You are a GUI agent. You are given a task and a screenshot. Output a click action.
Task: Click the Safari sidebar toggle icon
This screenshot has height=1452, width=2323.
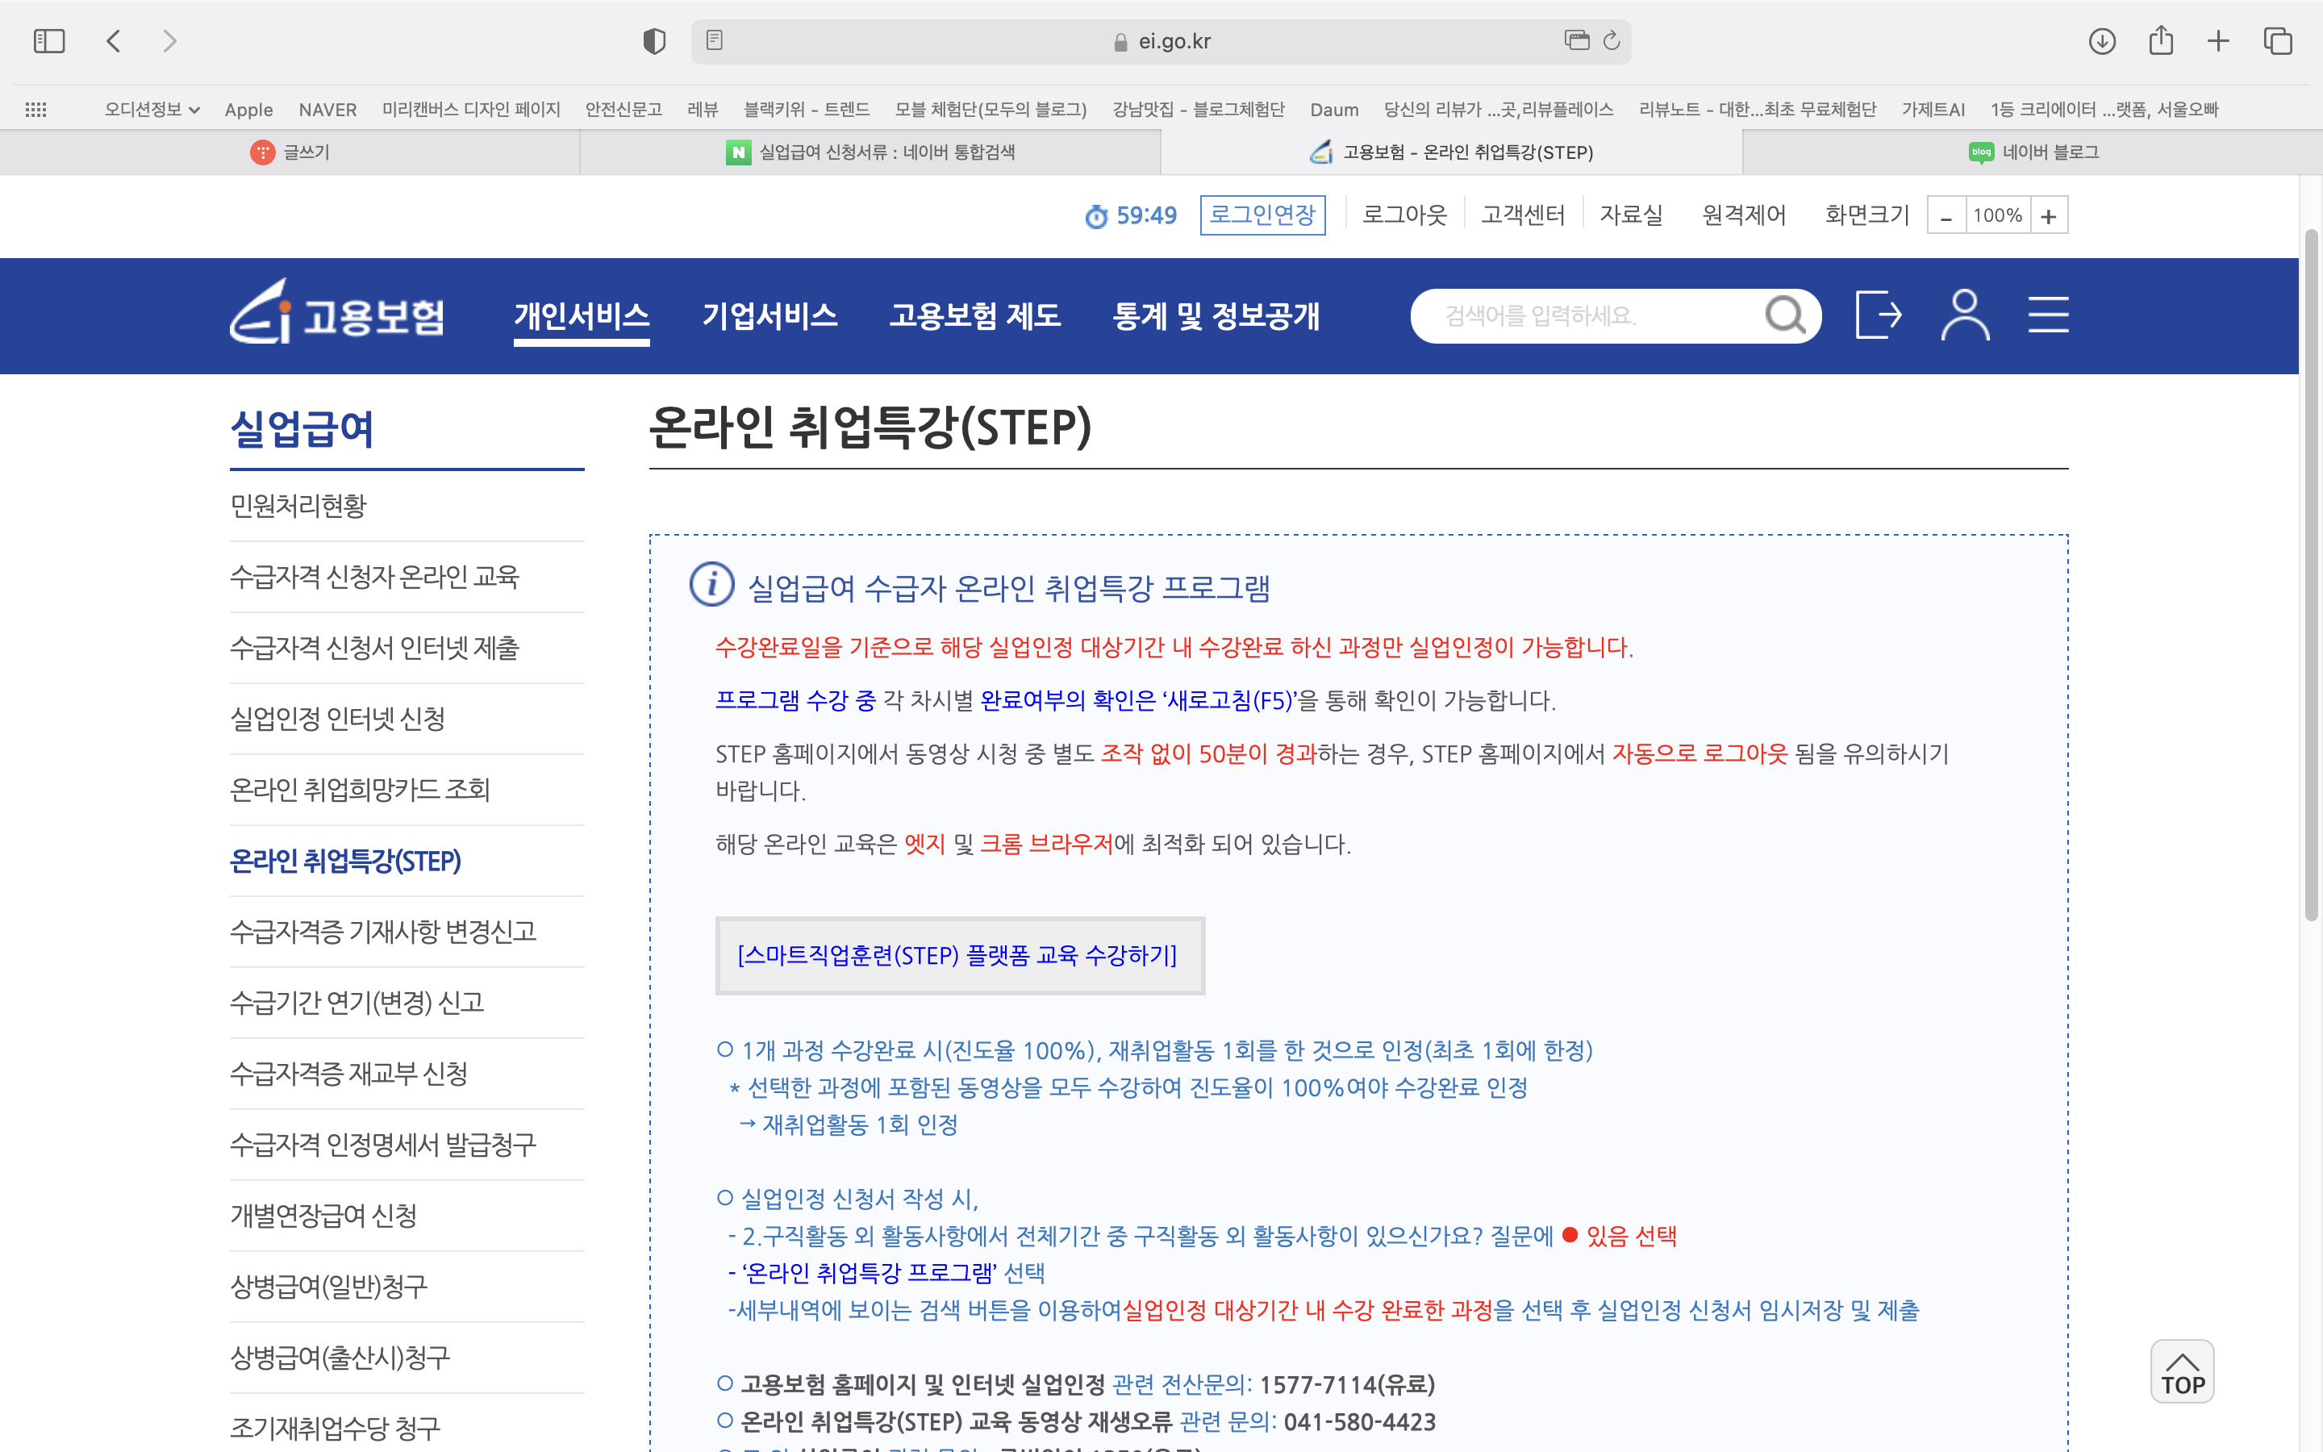[x=49, y=41]
